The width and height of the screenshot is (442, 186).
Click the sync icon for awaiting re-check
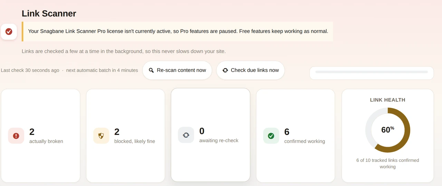coord(186,135)
